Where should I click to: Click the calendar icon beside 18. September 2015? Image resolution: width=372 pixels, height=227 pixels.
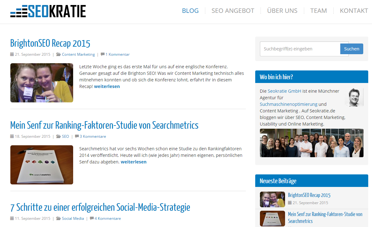11,136
